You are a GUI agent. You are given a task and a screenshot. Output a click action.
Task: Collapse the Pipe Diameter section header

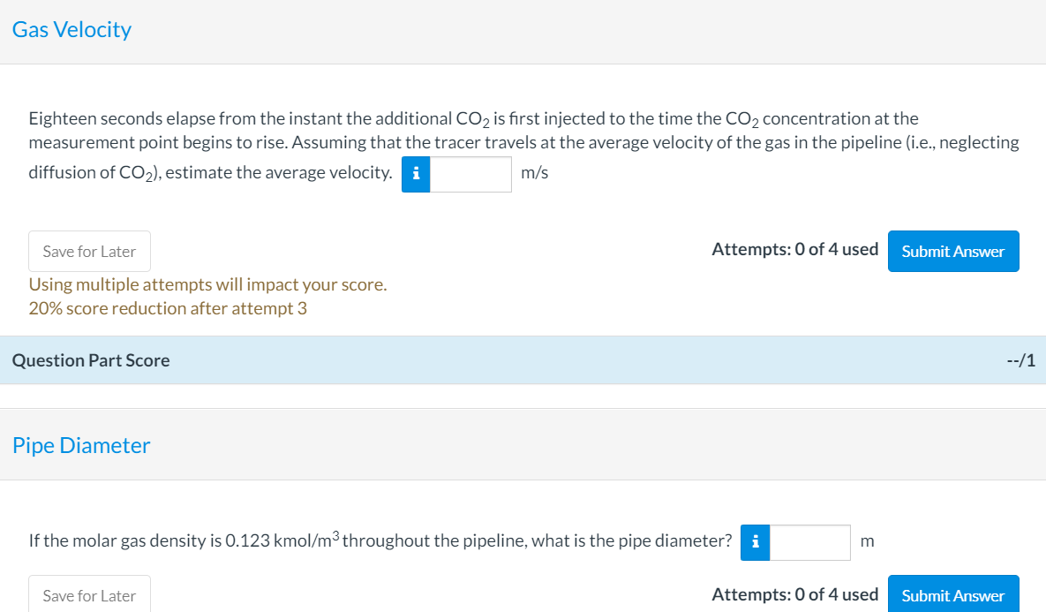coord(81,446)
